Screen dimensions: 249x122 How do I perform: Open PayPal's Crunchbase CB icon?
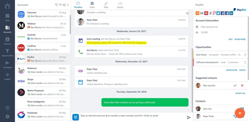(202, 13)
